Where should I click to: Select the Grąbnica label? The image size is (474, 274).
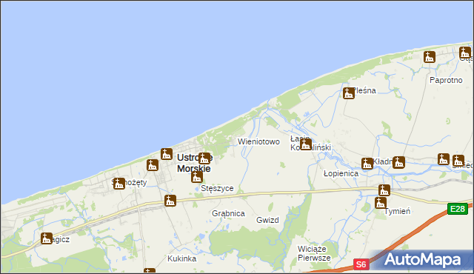coord(228,213)
